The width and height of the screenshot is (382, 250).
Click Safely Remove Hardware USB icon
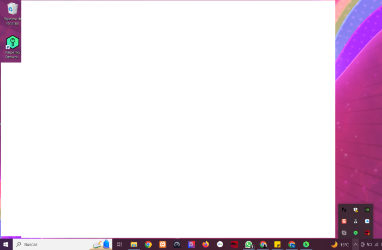coord(356,221)
